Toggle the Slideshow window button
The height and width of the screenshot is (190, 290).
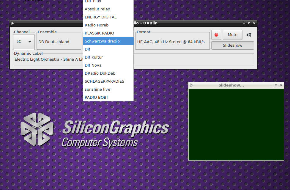232,45
